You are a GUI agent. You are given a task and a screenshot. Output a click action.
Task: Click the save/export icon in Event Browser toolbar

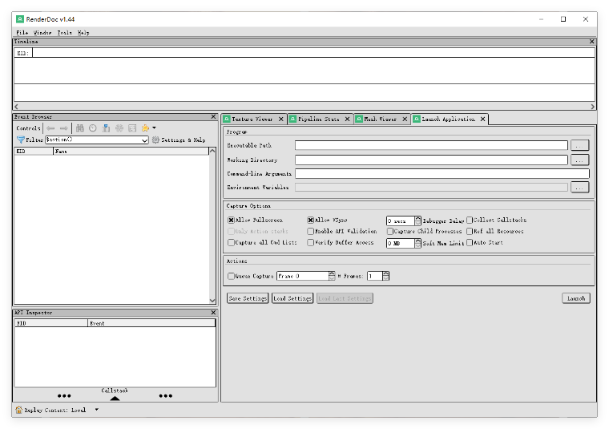pyautogui.click(x=132, y=127)
